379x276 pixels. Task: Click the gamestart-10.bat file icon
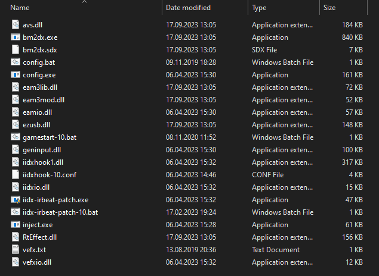click(x=16, y=137)
